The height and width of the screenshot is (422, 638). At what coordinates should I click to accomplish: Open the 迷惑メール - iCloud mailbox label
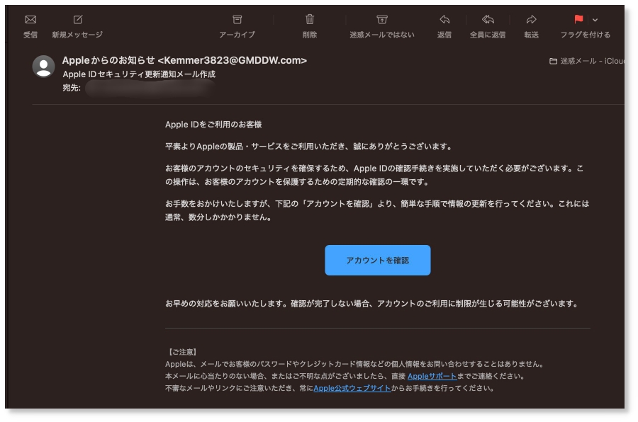[x=590, y=62]
